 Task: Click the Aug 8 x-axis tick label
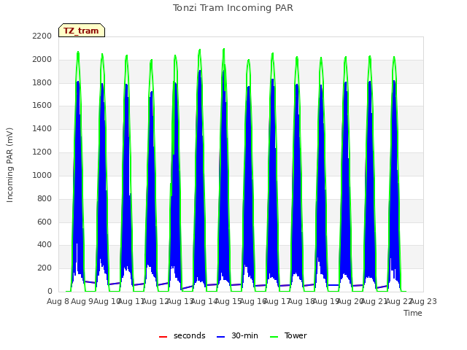click(58, 301)
